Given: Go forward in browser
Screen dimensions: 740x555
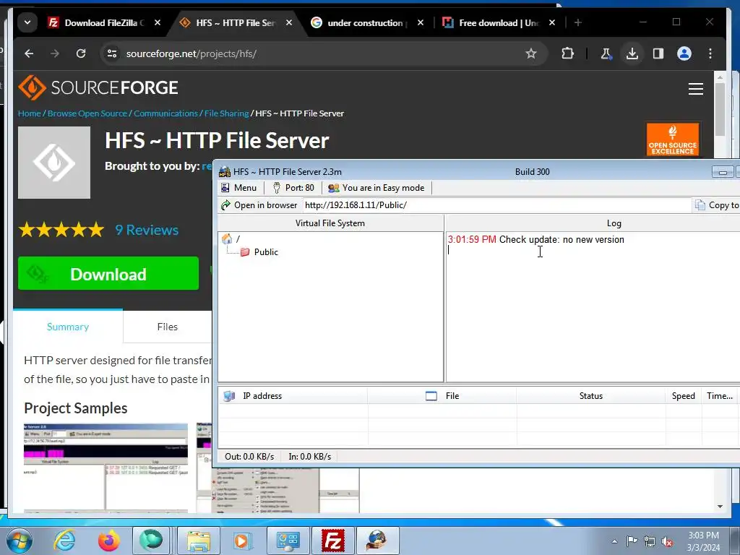Looking at the screenshot, I should pyautogui.click(x=55, y=53).
